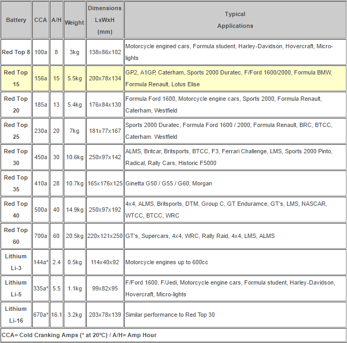Viewport: 347px width, 343px height.
Task: Click the '2.4' amp hour value
Action: point(56,262)
